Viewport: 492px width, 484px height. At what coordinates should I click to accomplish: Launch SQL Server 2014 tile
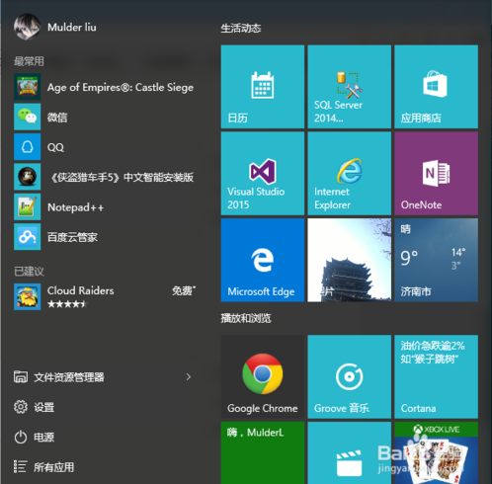350,87
